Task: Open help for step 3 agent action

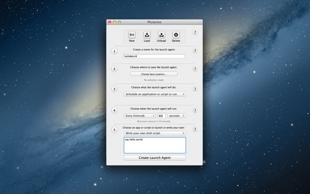Action: pos(195,89)
